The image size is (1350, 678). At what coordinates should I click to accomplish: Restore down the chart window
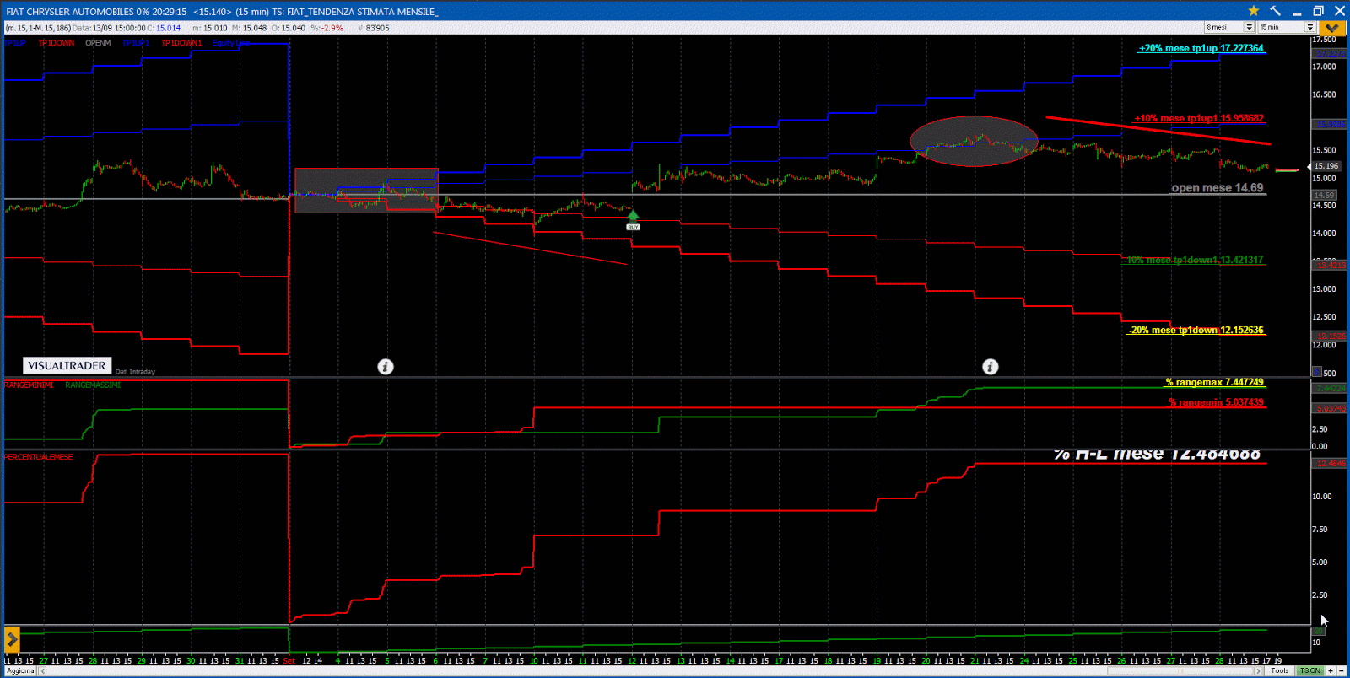pos(1318,11)
